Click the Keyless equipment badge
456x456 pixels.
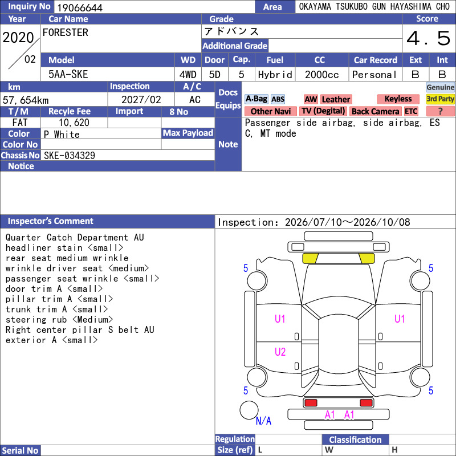click(x=398, y=99)
